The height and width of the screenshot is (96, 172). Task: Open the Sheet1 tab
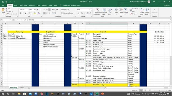pos(21,87)
